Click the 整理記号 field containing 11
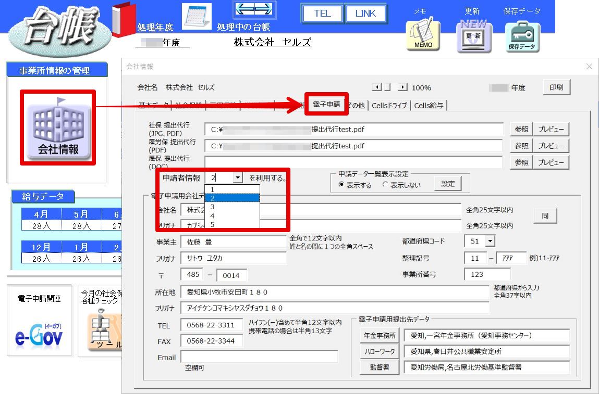The image size is (599, 394). click(x=475, y=258)
